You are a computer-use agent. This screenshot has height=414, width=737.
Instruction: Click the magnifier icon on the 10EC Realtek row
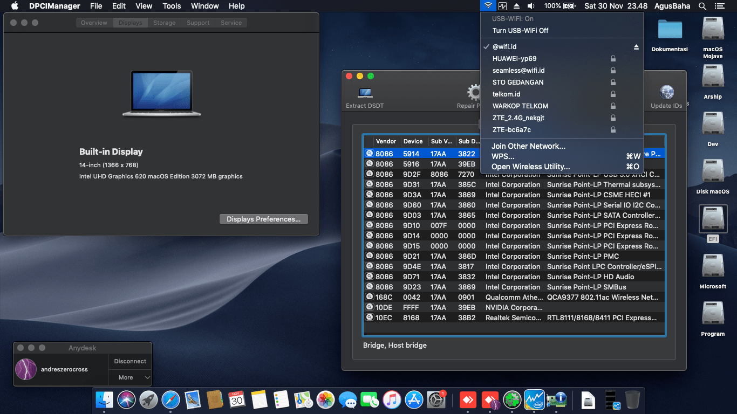click(x=370, y=318)
